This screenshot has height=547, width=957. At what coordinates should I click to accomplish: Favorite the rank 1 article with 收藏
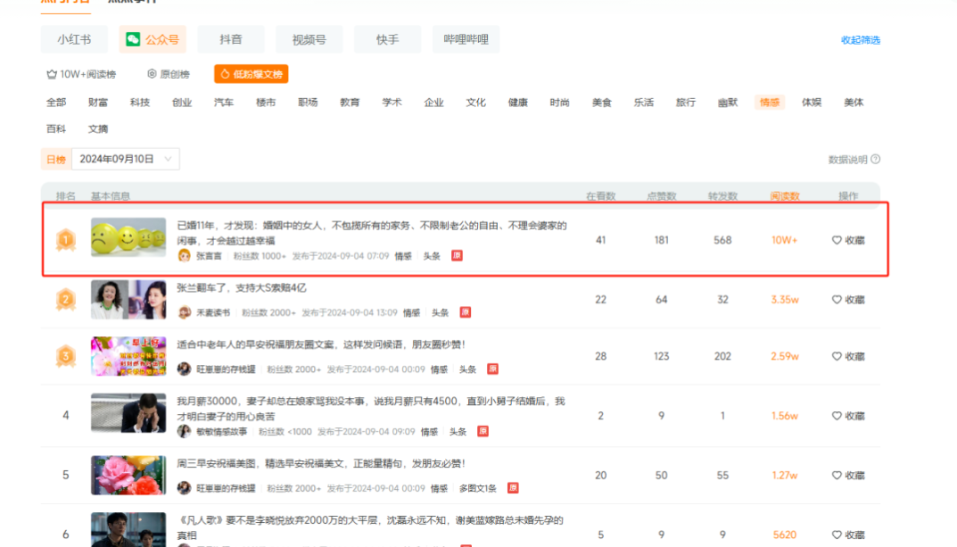(848, 241)
